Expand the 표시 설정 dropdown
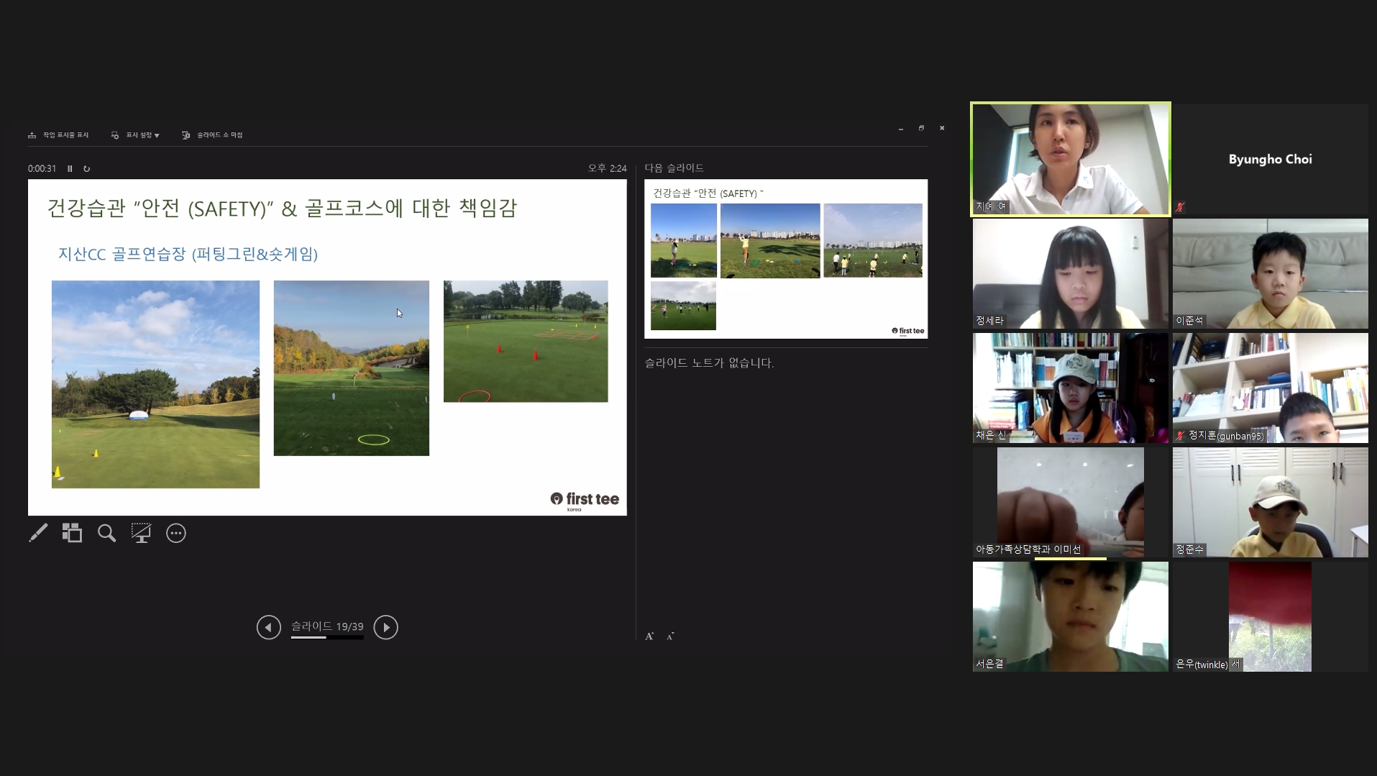 [136, 135]
